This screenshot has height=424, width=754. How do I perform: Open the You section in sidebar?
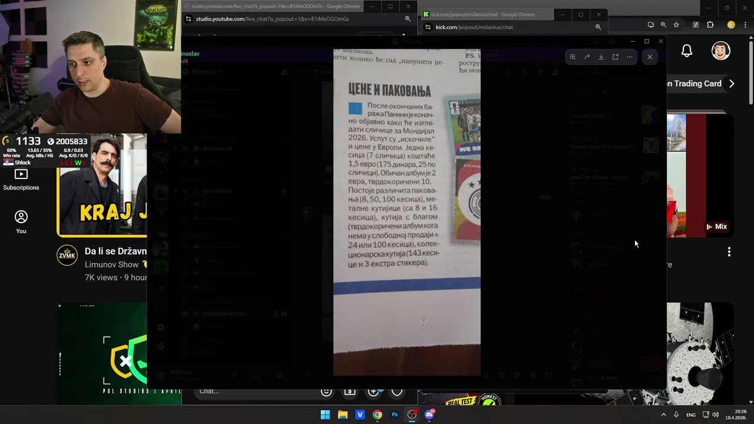tap(21, 222)
